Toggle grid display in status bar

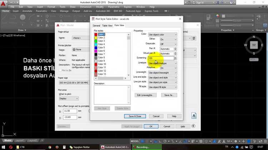coord(142,141)
